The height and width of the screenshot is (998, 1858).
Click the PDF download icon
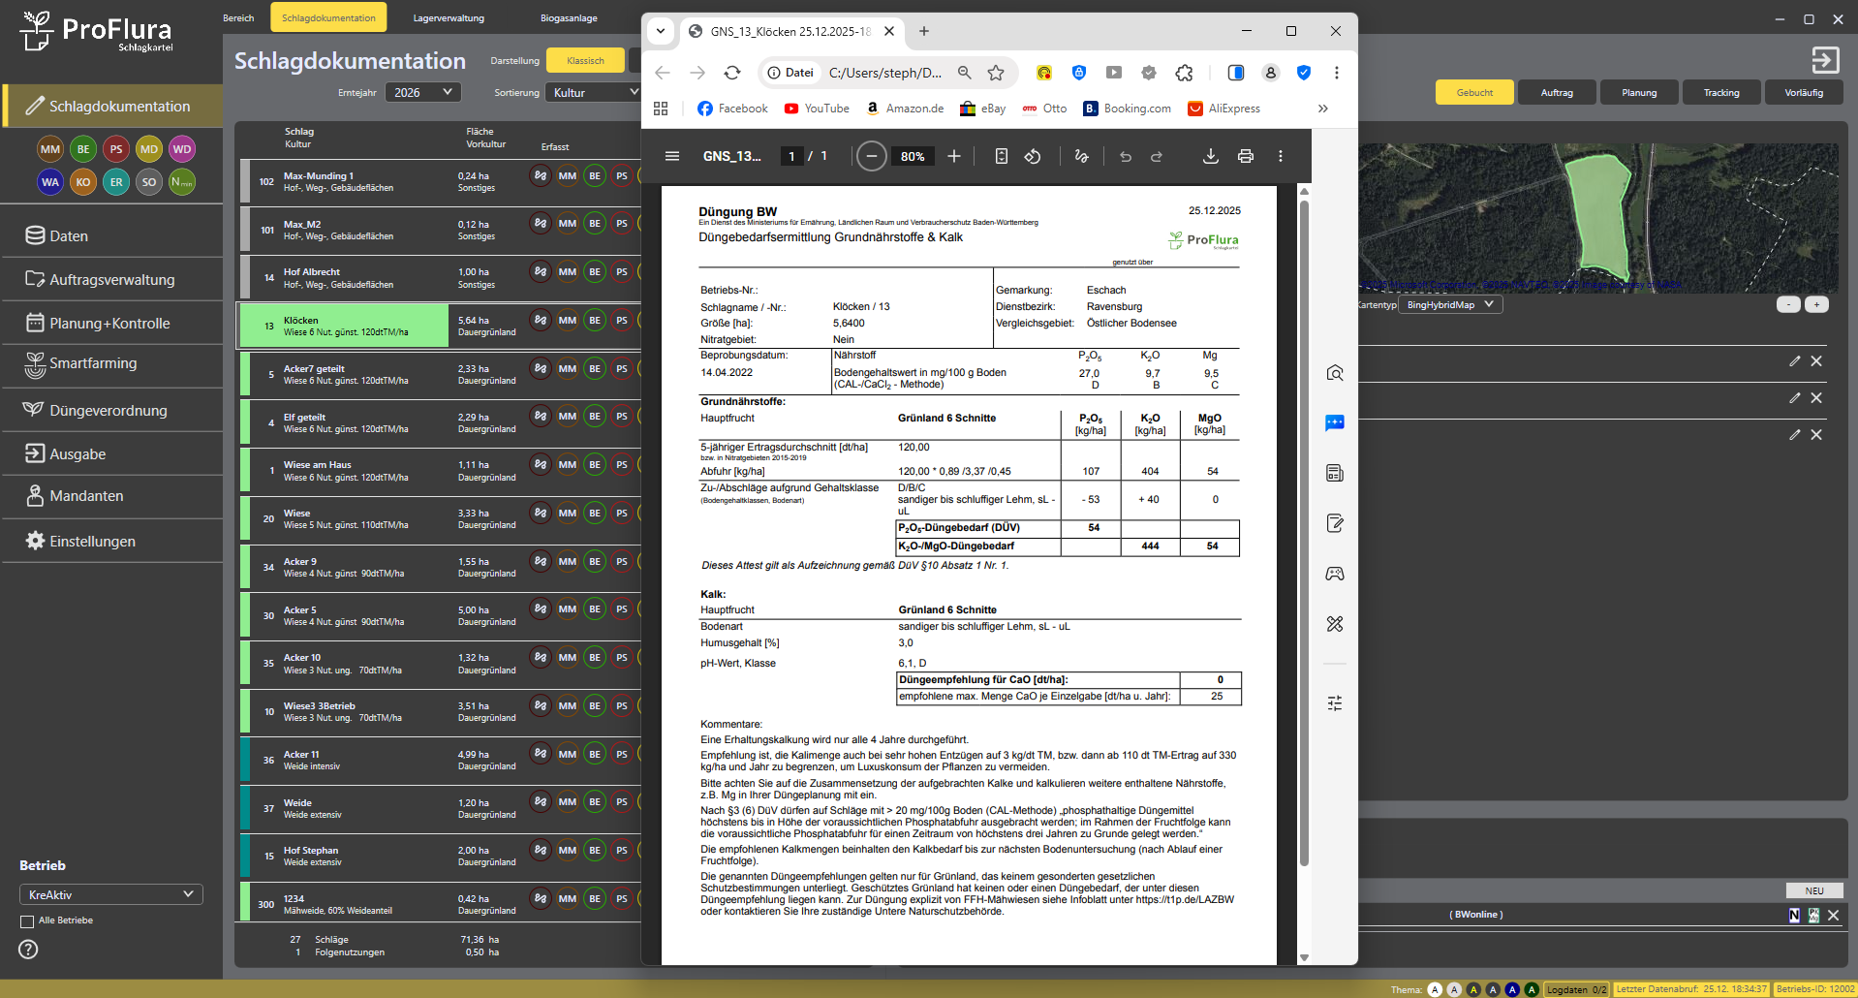coord(1210,156)
